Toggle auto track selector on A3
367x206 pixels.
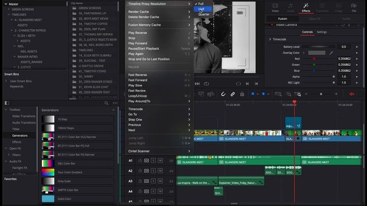click(x=147, y=181)
